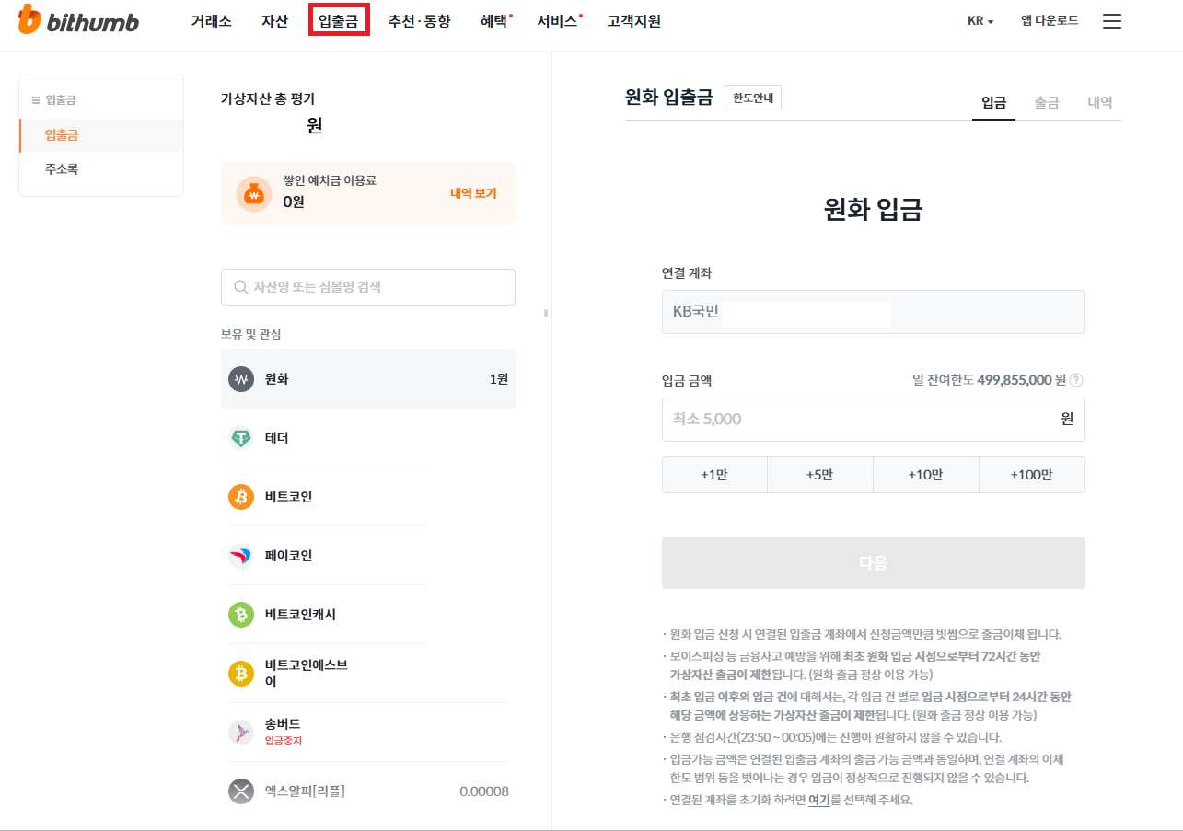This screenshot has width=1183, height=831.
Task: Click the 내역 보기 link
Action: click(473, 193)
